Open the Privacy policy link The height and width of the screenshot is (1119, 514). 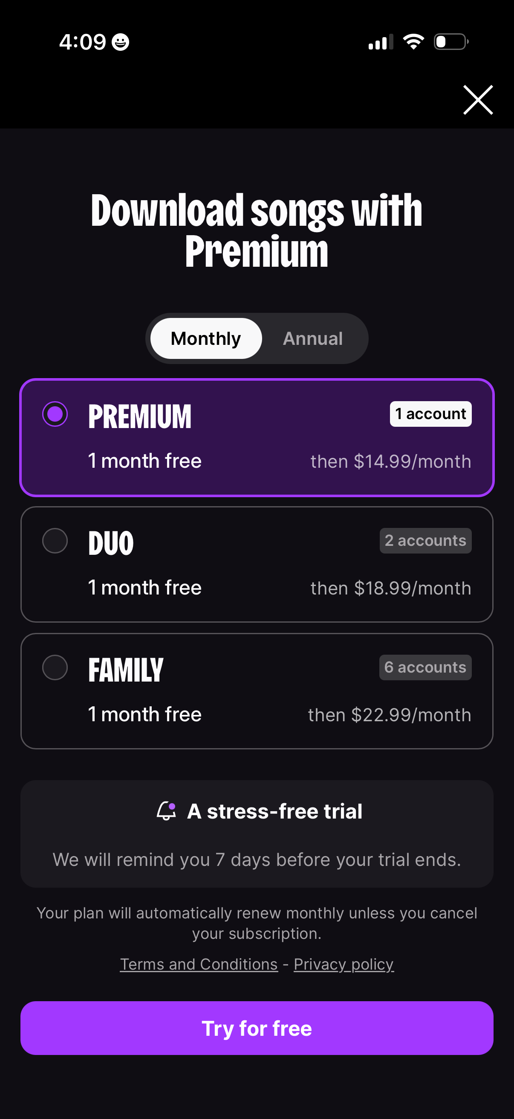pyautogui.click(x=344, y=965)
